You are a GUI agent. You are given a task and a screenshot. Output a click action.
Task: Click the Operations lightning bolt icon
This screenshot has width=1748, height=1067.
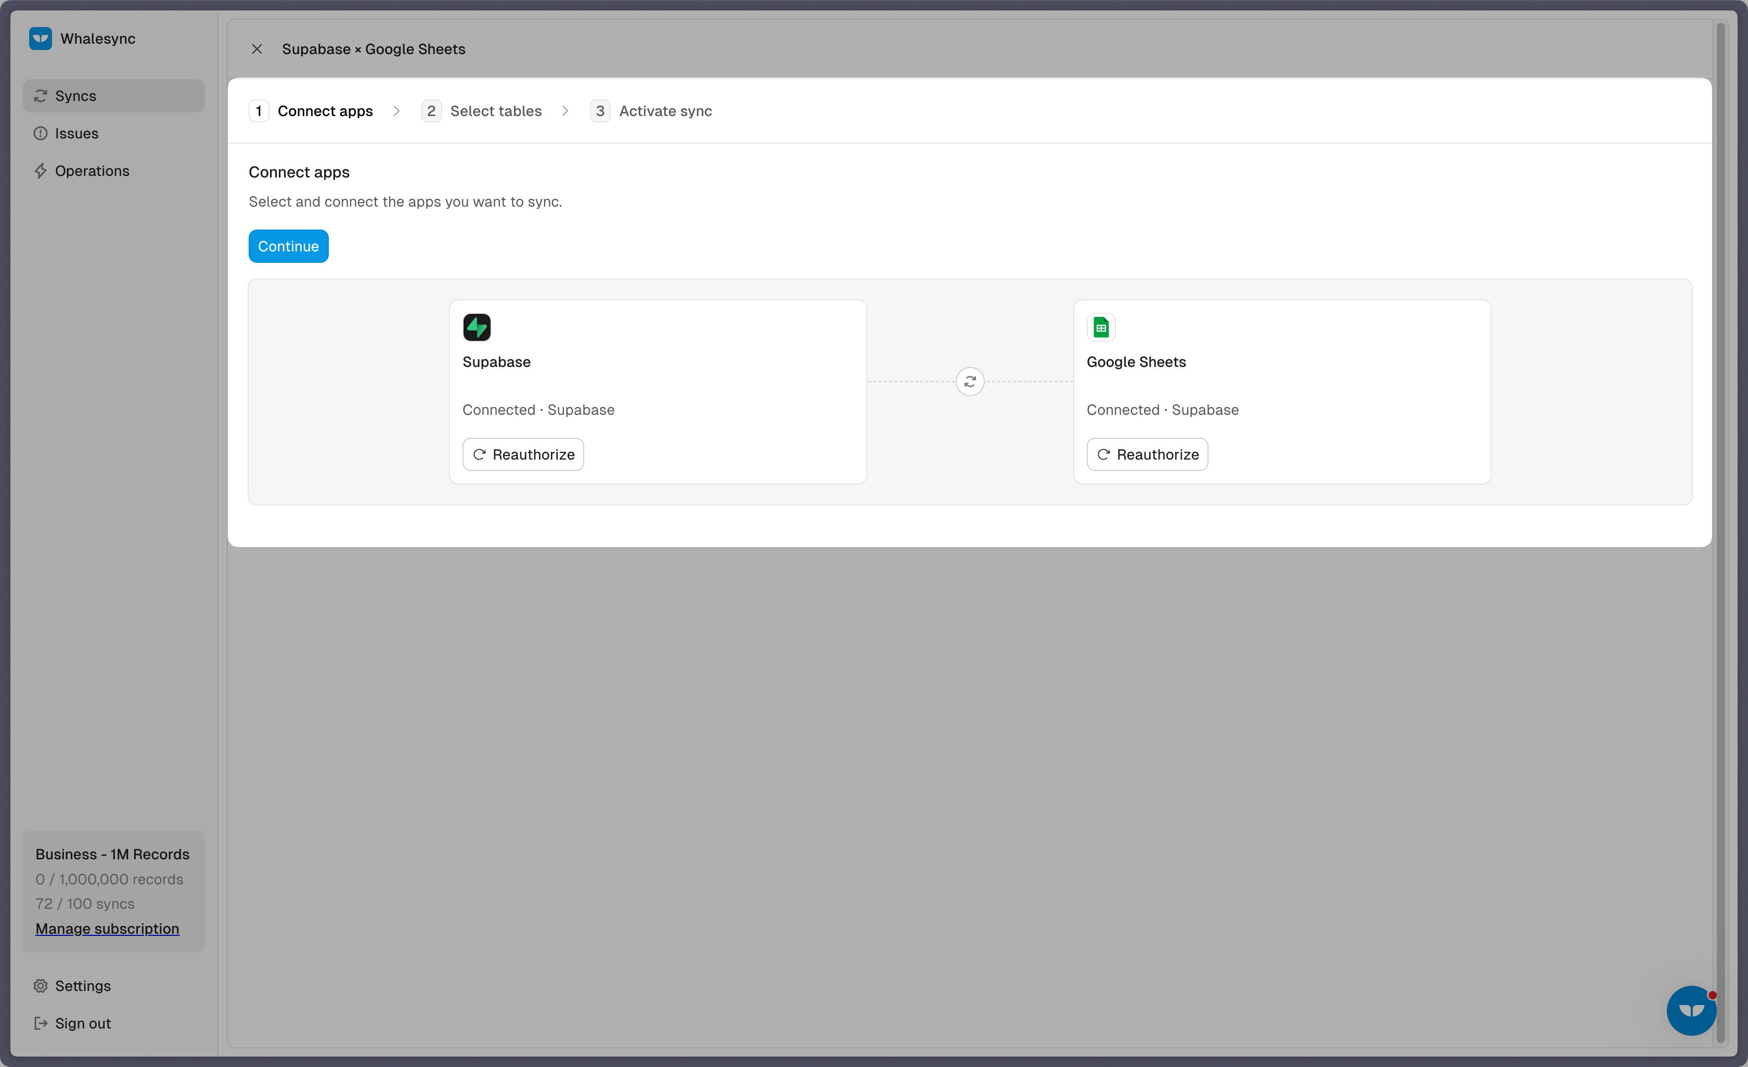click(41, 171)
